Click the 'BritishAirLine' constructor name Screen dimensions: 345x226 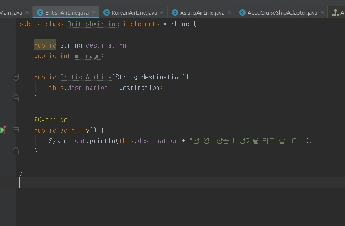(x=86, y=77)
